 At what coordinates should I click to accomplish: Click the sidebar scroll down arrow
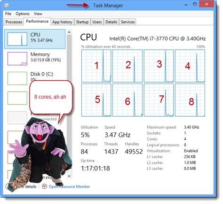69,176
